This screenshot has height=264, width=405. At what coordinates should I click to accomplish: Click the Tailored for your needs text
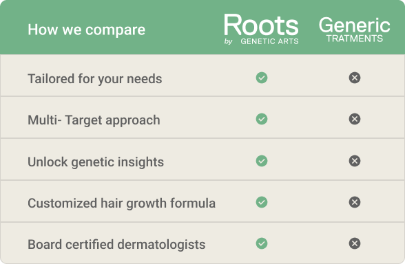95,79
